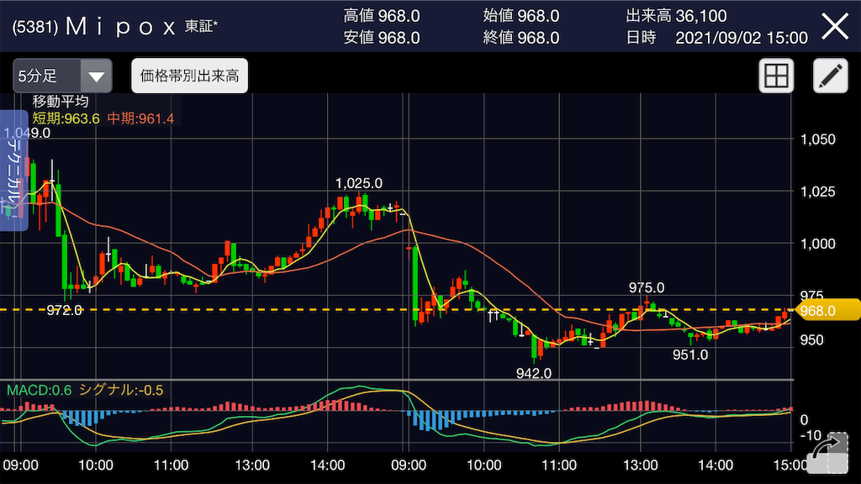The width and height of the screenshot is (861, 484).
Task: Tap the 942.0 low price label
Action: [x=534, y=374]
